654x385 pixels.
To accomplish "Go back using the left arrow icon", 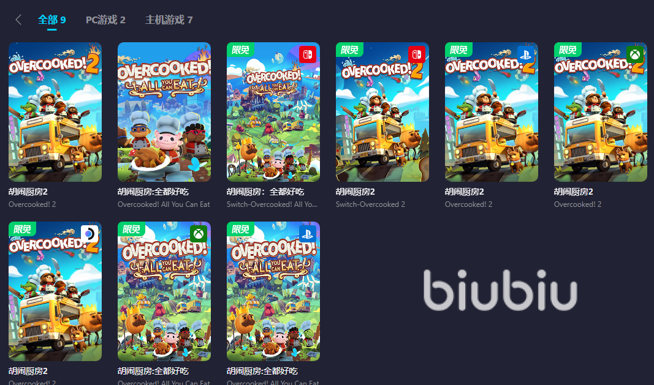I will pos(18,20).
